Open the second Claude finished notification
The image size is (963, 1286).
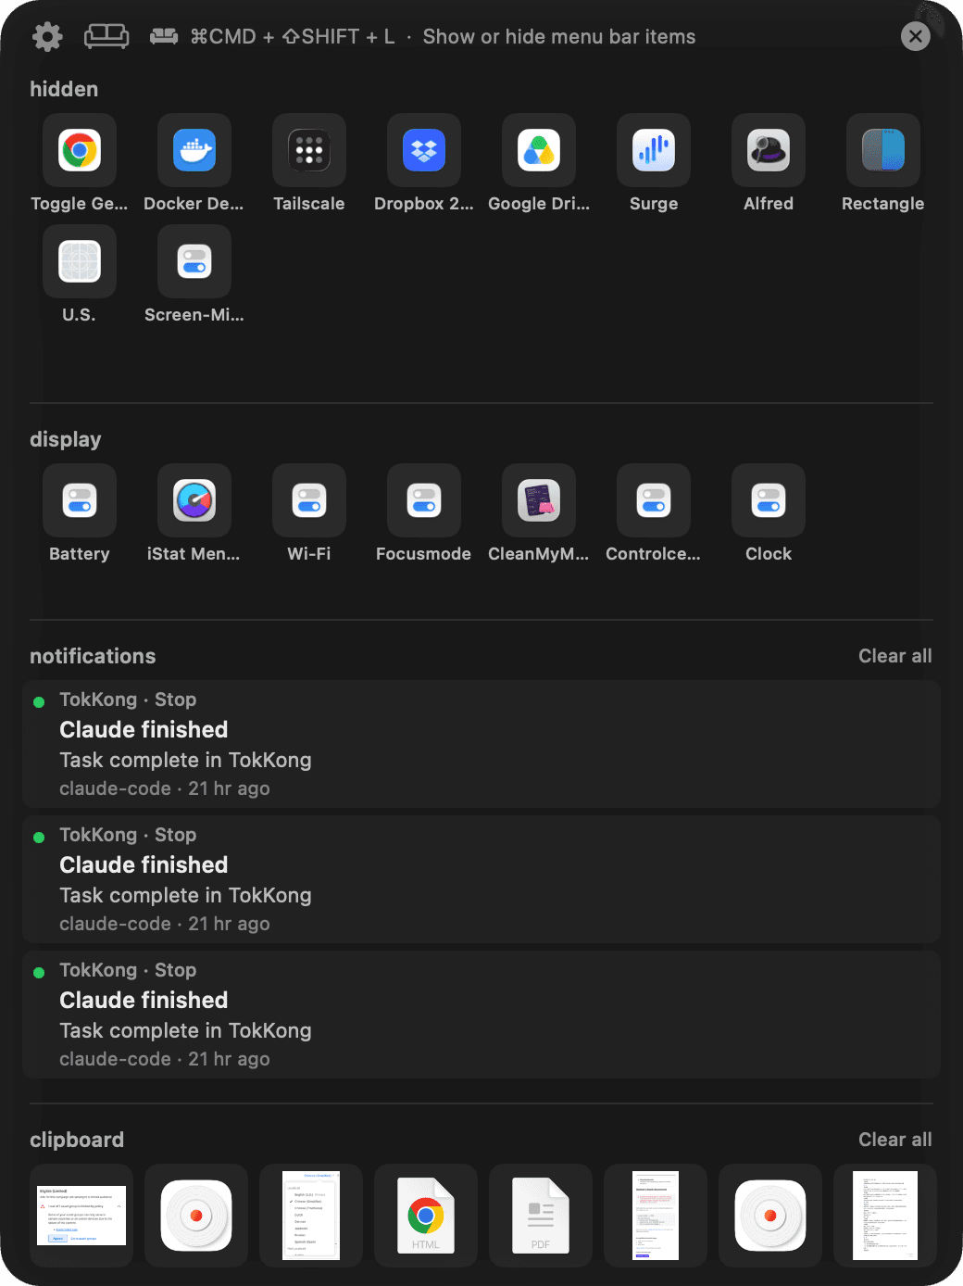(481, 879)
